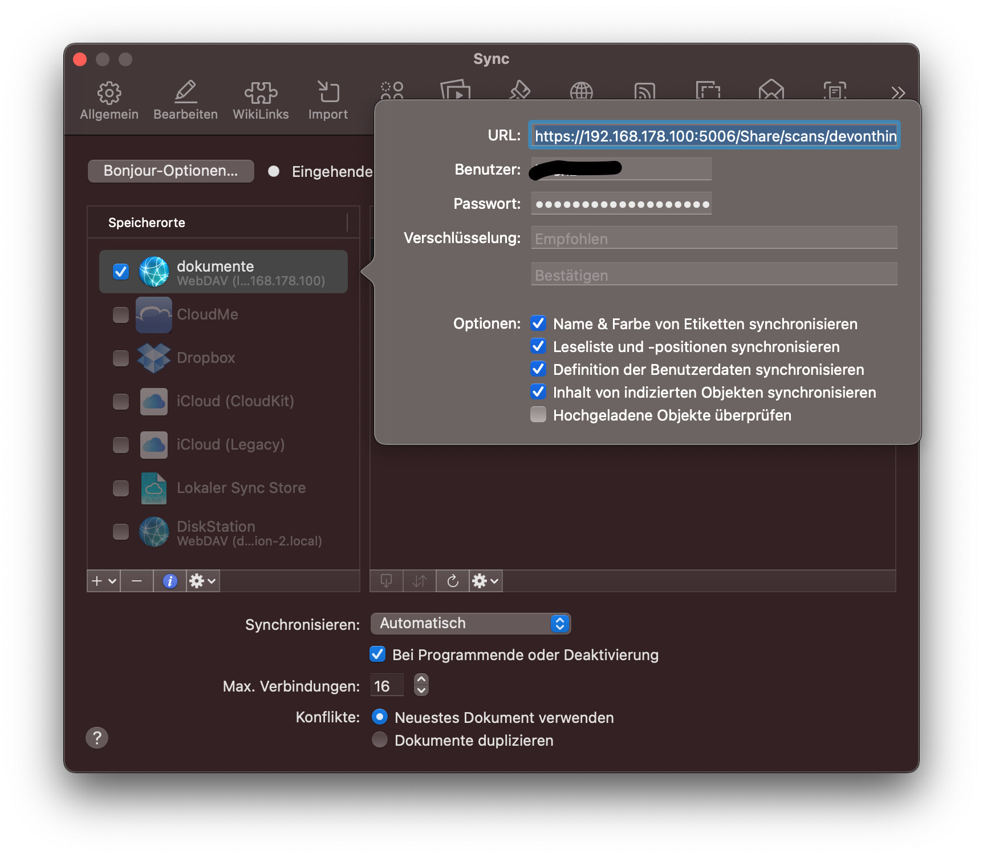Remove selected location with minus button

[136, 581]
